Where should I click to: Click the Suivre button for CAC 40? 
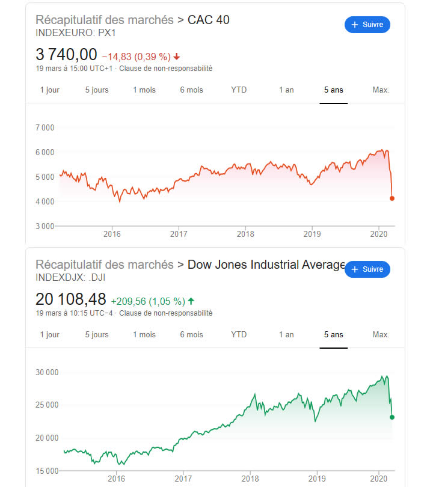point(367,25)
